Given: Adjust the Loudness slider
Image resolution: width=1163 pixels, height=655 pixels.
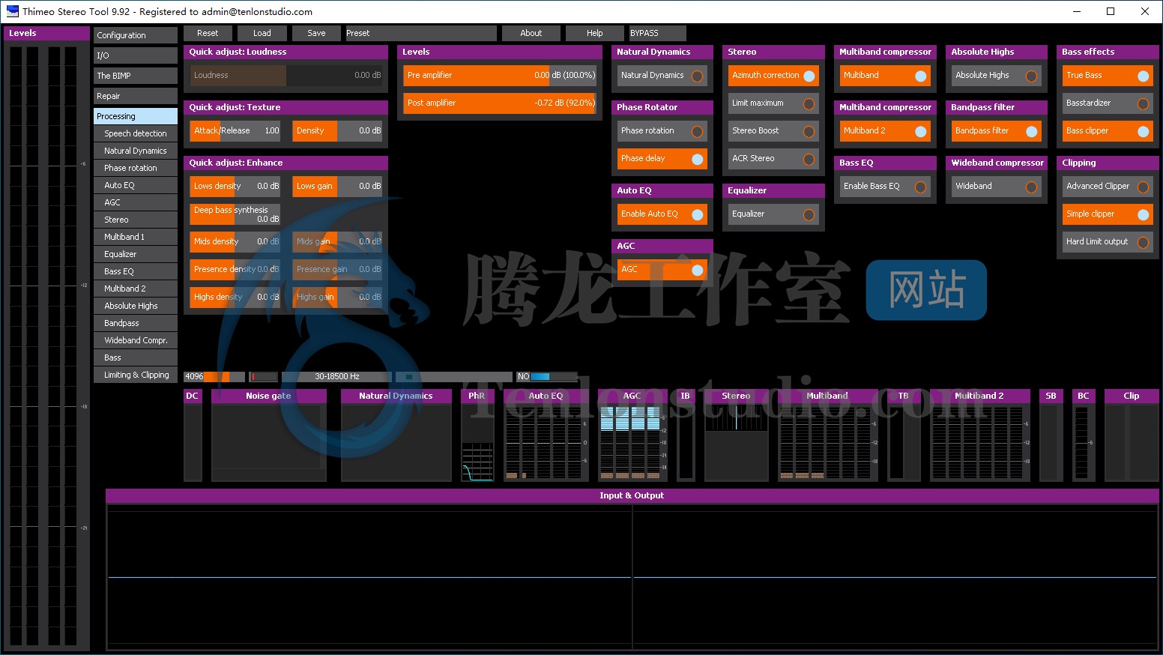Looking at the screenshot, I should 286,76.
